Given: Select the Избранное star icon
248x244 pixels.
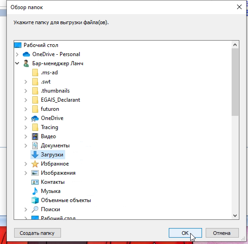Looking at the screenshot, I should (35, 164).
